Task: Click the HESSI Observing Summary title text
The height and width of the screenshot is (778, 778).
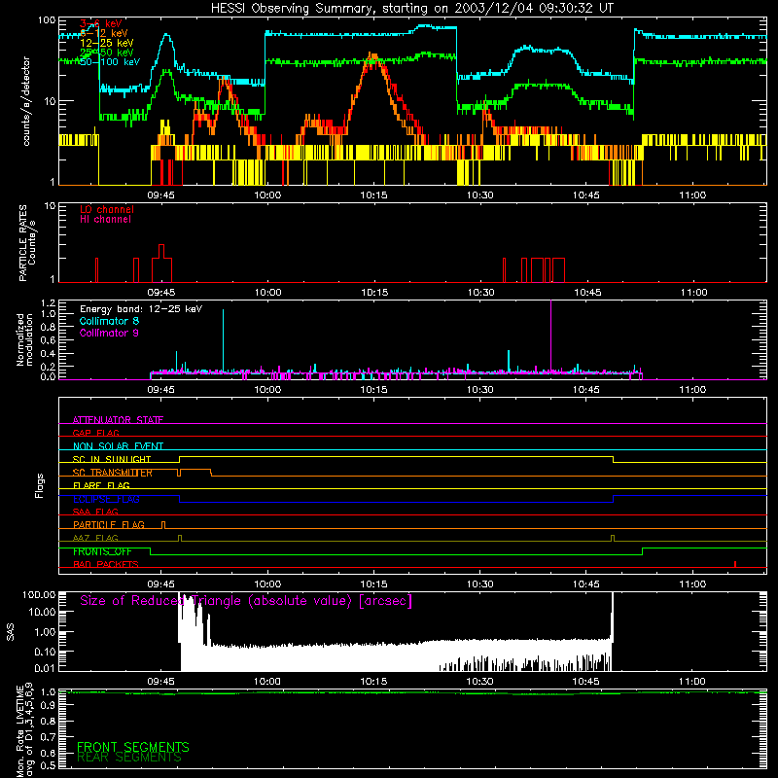Action: [411, 9]
